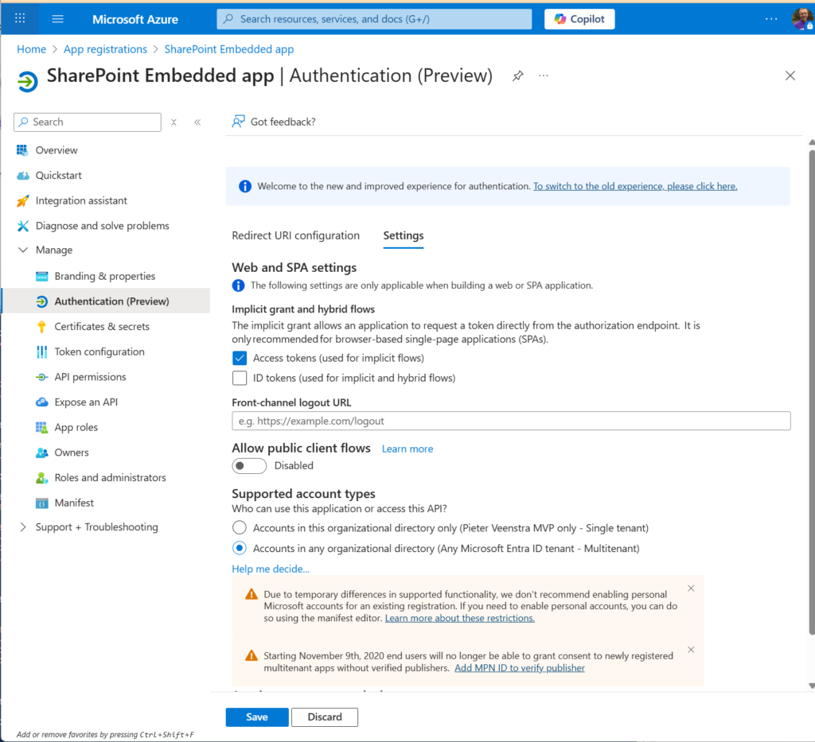Dismiss the verified publishers warning

coord(691,650)
